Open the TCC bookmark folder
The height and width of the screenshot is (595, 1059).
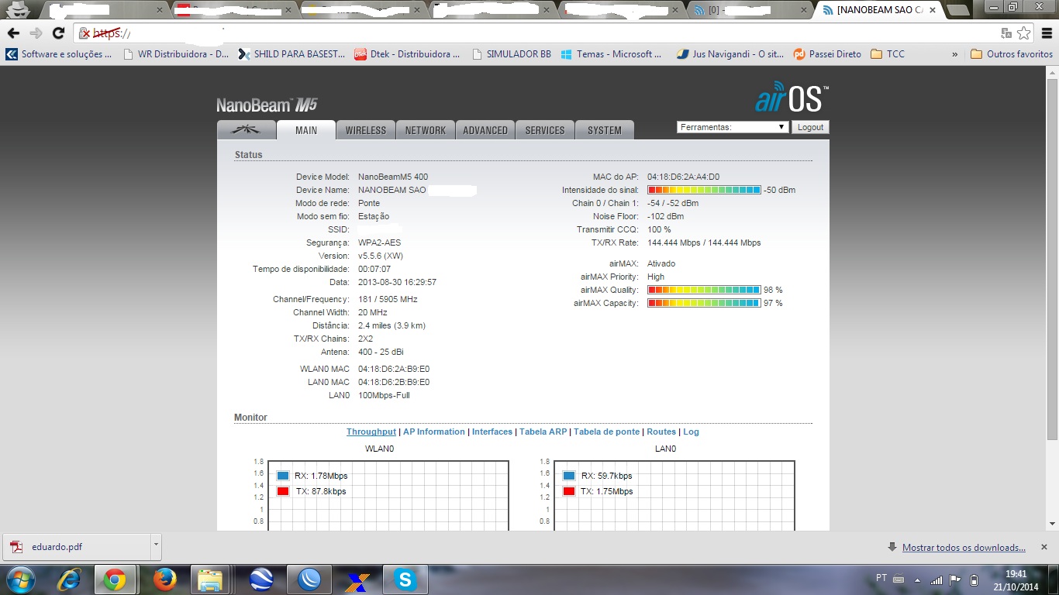click(x=888, y=54)
